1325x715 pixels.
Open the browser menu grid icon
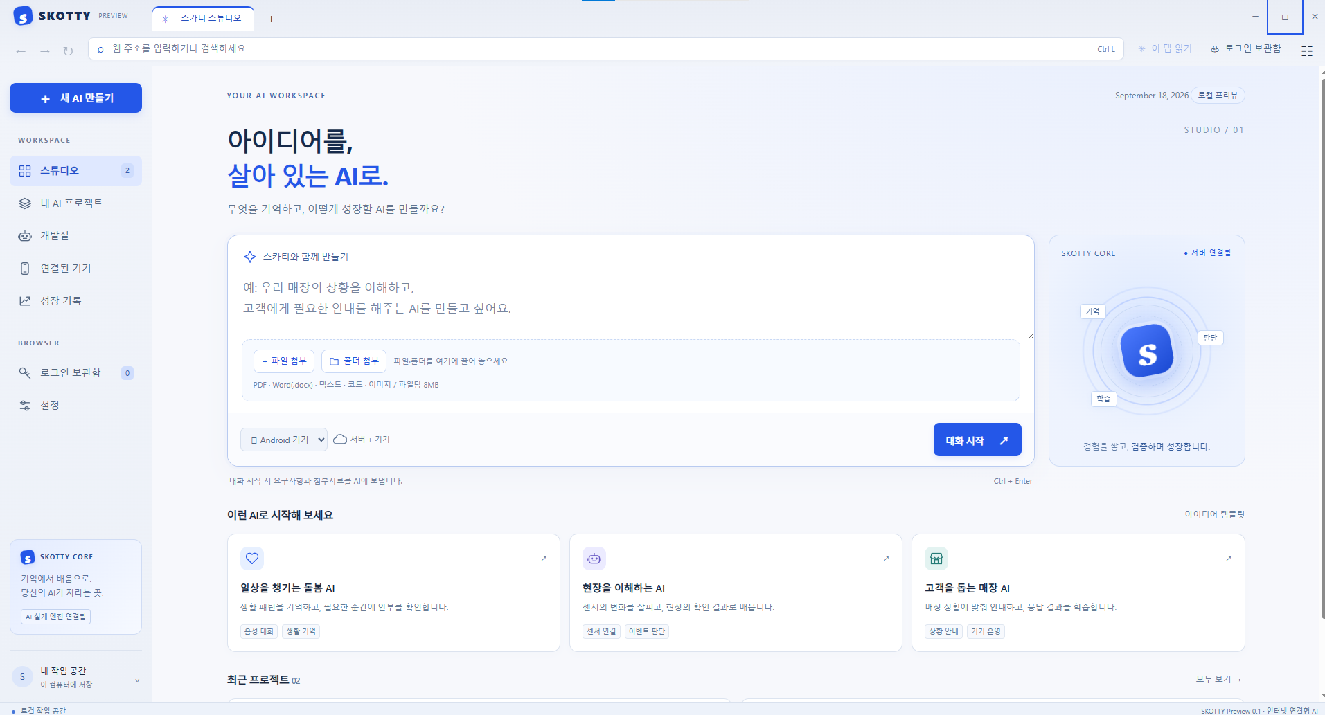(1307, 51)
